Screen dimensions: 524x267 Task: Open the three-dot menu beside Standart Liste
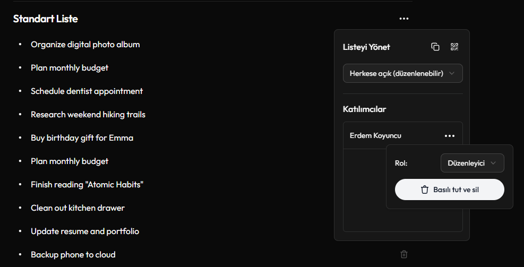coord(403,19)
